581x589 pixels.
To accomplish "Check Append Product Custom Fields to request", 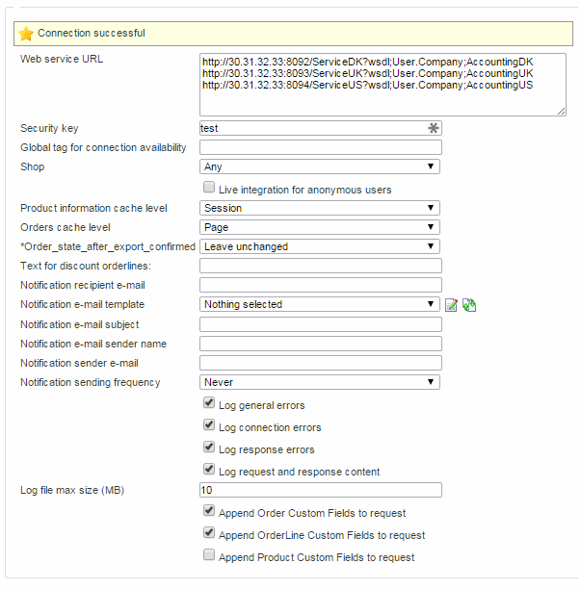I will click(x=209, y=555).
